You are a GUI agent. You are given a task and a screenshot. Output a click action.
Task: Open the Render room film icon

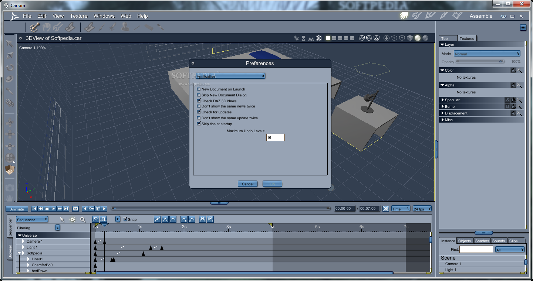458,16
